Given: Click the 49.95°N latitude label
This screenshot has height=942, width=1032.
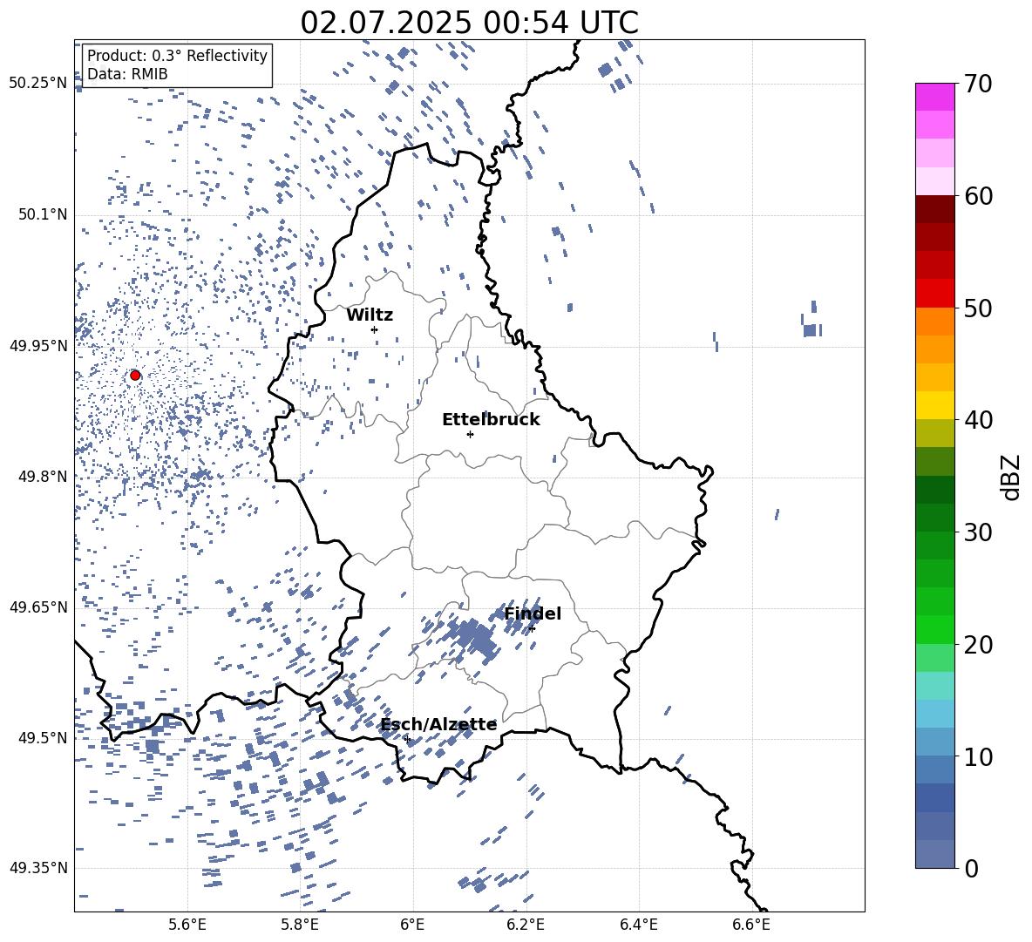Looking at the screenshot, I should 38,346.
